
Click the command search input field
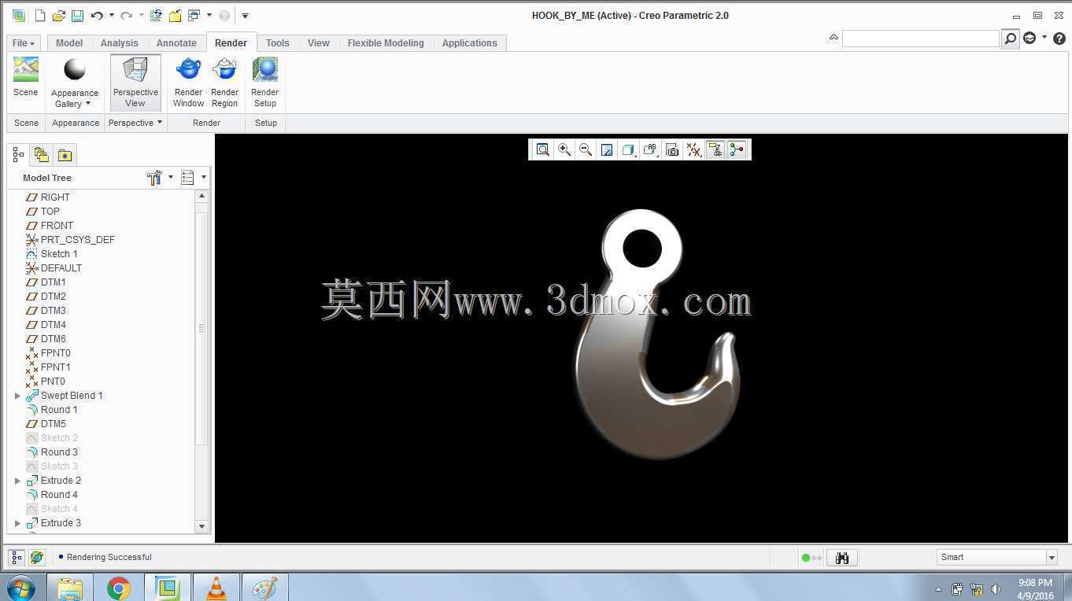coord(920,38)
